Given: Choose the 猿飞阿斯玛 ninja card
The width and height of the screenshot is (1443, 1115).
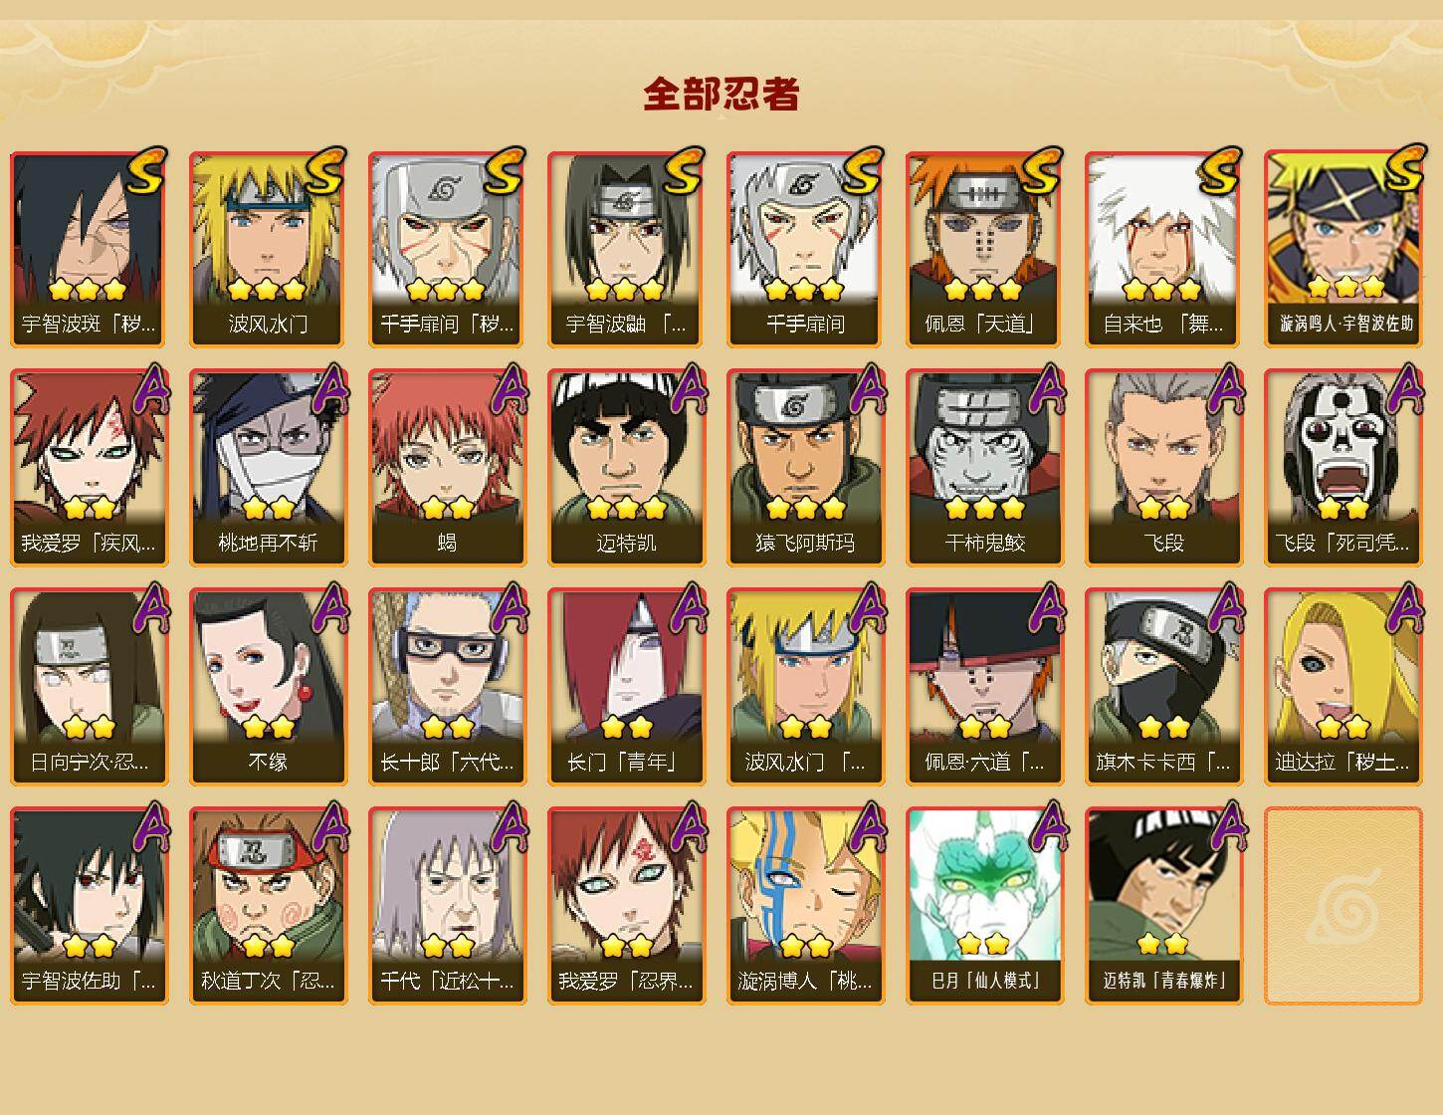Looking at the screenshot, I should pyautogui.click(x=806, y=468).
